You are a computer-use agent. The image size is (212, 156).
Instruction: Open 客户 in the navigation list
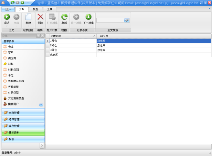pyautogui.click(x=23, y=52)
